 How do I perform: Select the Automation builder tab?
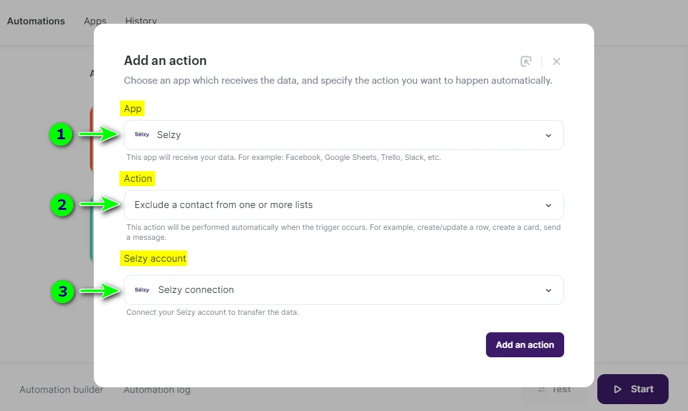coord(61,389)
